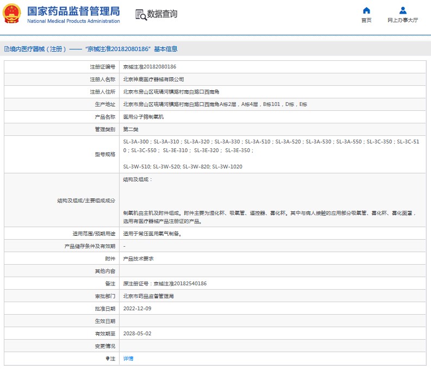Click the 第二类 management category value

[x=131, y=129]
